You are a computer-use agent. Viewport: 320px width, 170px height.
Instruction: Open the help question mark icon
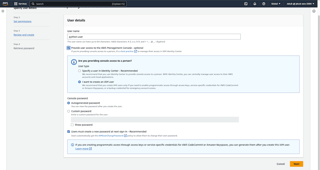click(264, 4)
